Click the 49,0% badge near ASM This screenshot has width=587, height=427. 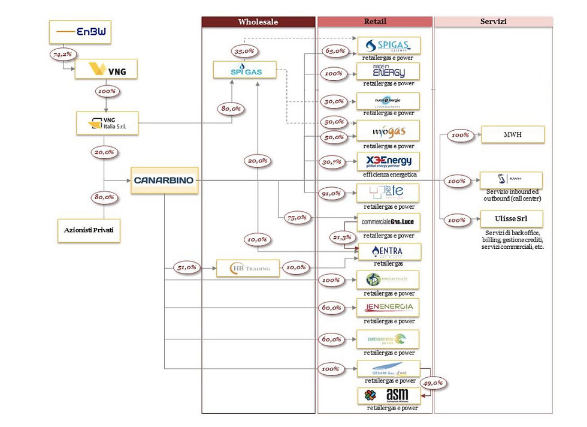[432, 383]
